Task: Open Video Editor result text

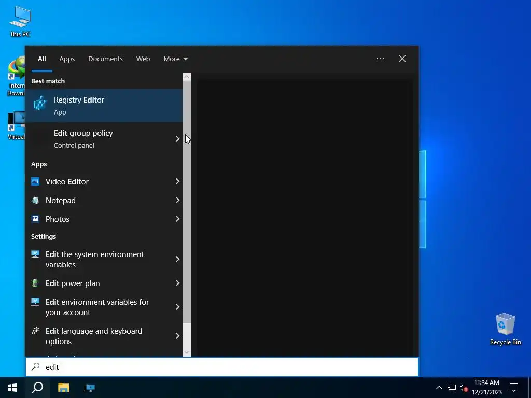Action: point(67,182)
